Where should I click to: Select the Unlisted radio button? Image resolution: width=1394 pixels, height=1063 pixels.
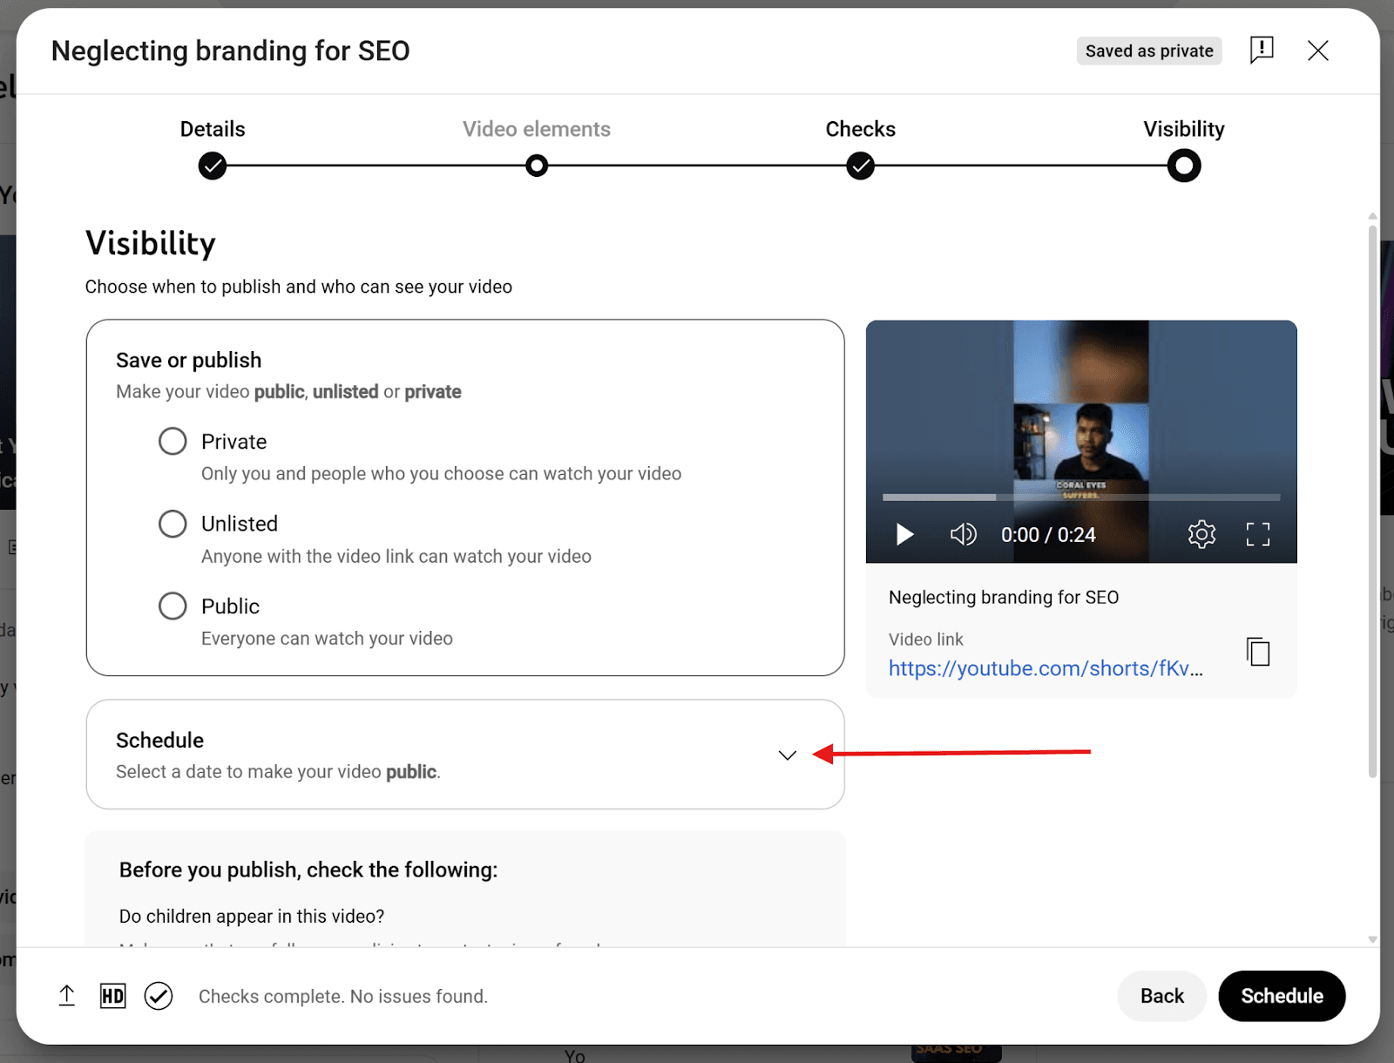point(173,524)
